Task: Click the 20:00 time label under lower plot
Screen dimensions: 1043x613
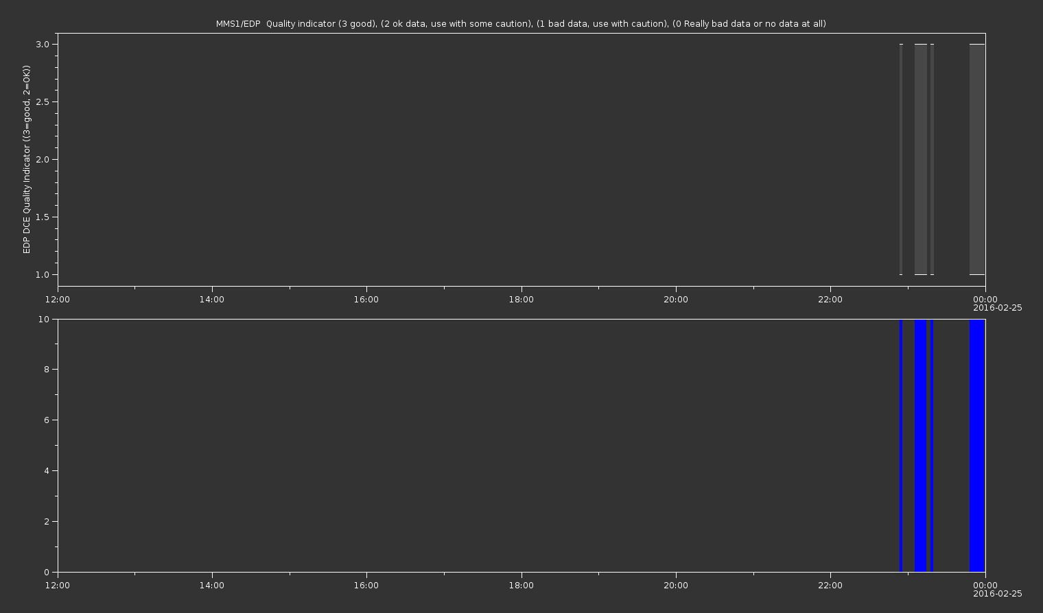Action: coord(676,585)
